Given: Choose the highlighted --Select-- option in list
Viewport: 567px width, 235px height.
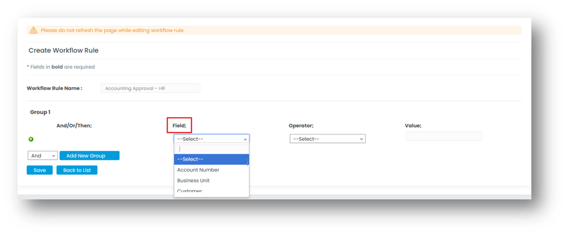Looking at the screenshot, I should coord(211,159).
